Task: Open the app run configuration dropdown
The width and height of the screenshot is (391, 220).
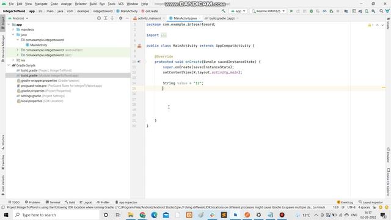Action: tap(238, 11)
